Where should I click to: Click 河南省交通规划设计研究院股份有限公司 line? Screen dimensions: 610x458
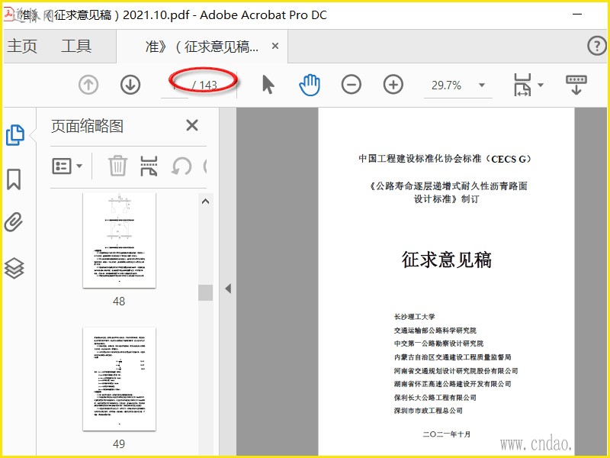(456, 371)
